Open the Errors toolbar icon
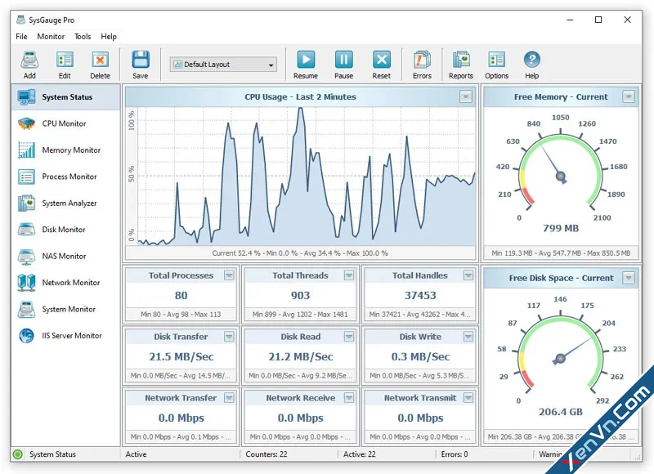Screen dimensions: 654x474 coord(422,60)
